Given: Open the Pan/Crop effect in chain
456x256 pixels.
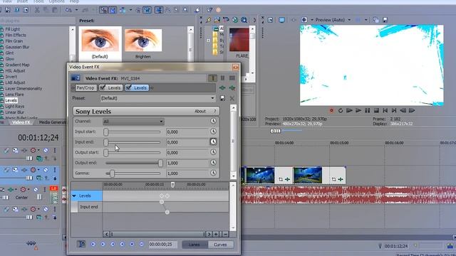Looking at the screenshot, I should point(85,87).
